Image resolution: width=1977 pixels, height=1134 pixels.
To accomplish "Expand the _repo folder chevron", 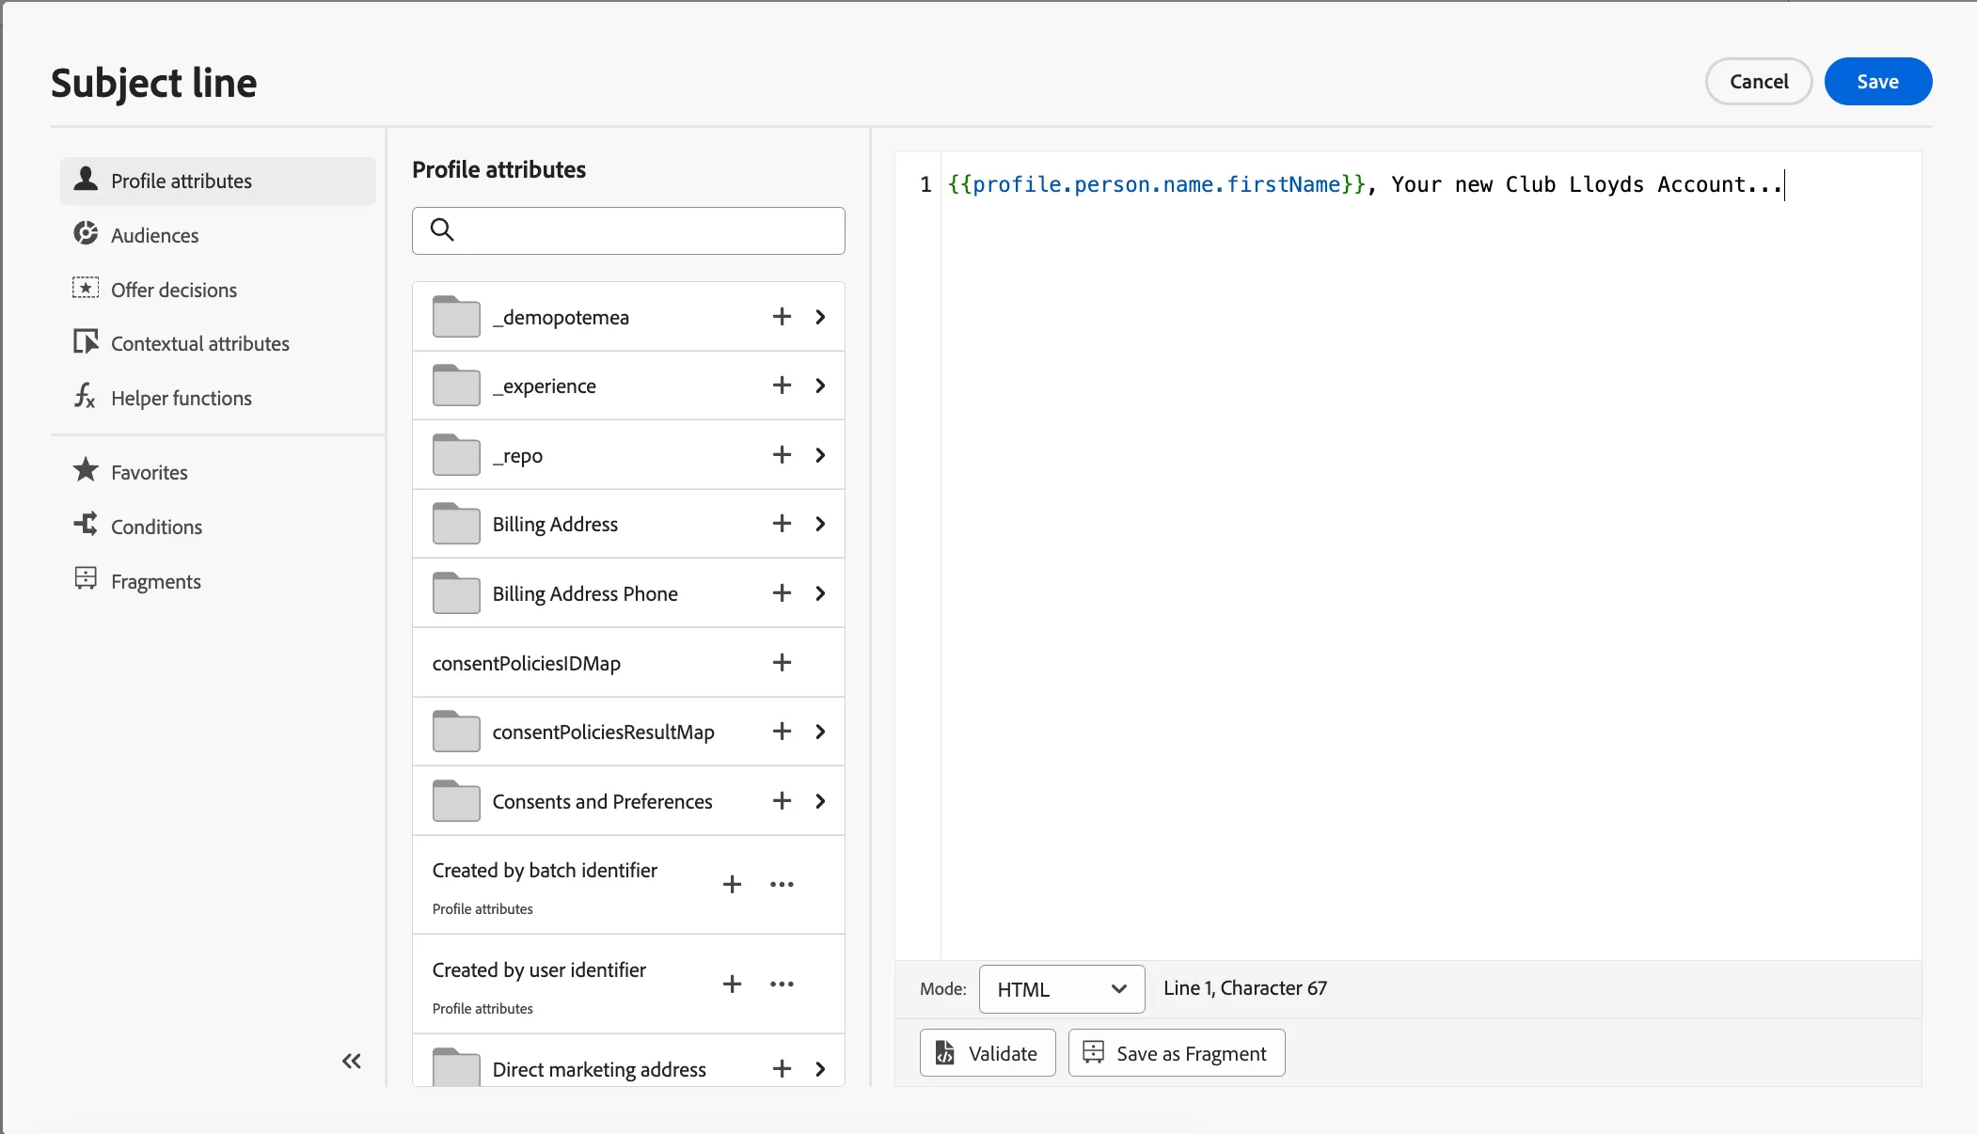I will coord(820,455).
